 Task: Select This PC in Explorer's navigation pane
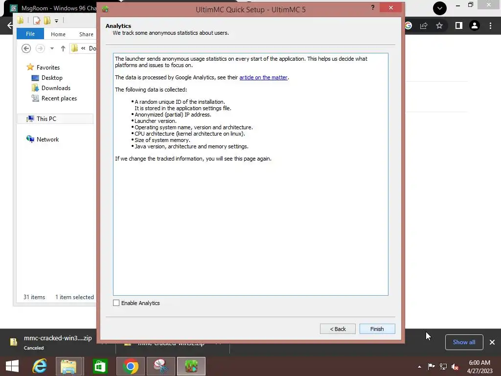[46, 118]
